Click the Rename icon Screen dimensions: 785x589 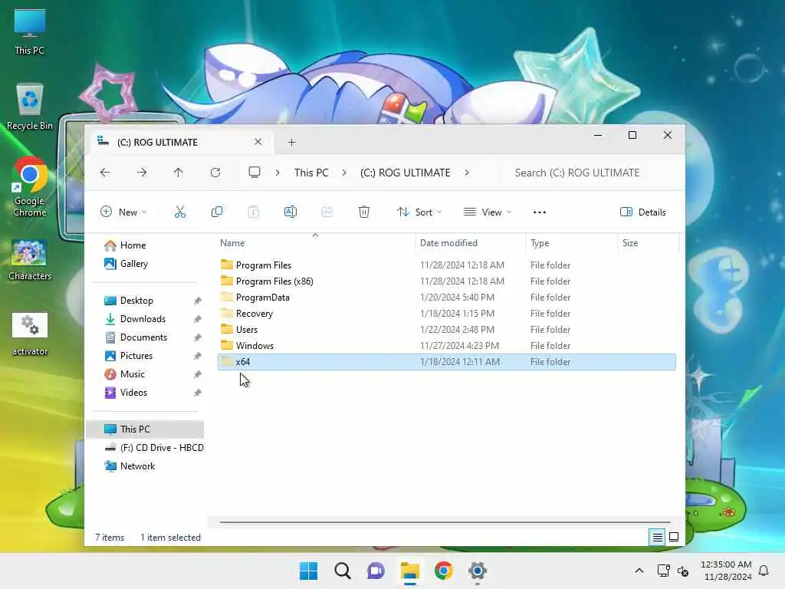tap(291, 212)
